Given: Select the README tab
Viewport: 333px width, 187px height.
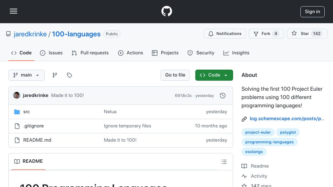Looking at the screenshot, I should [28, 161].
